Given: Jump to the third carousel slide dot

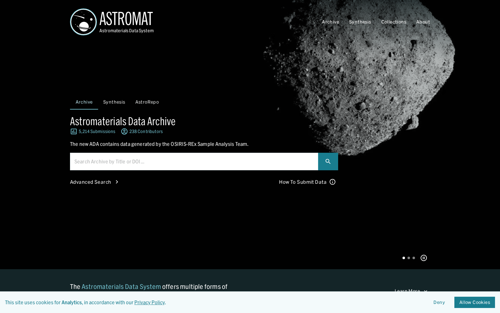Looking at the screenshot, I should [414, 258].
